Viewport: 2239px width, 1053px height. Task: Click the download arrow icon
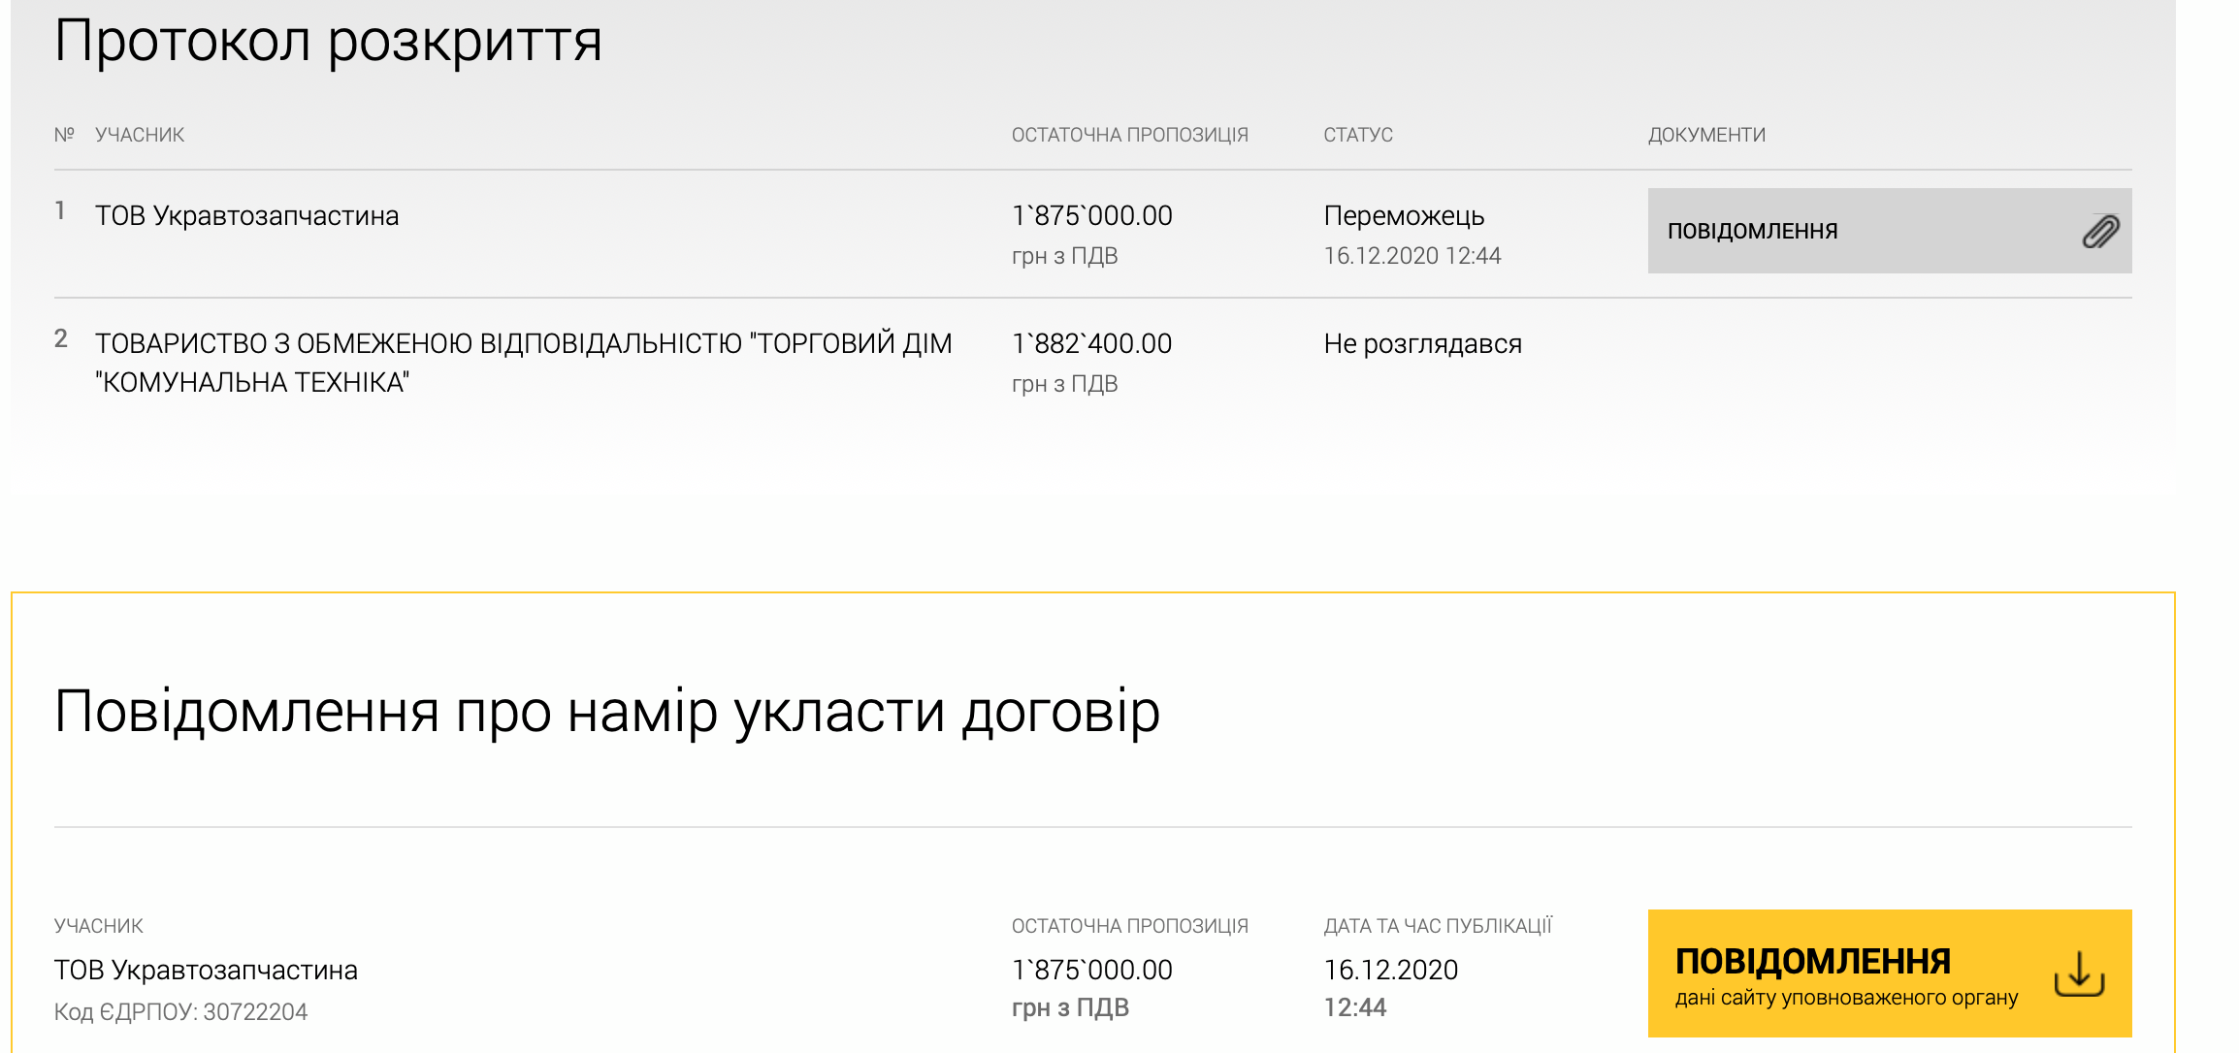click(x=2079, y=973)
